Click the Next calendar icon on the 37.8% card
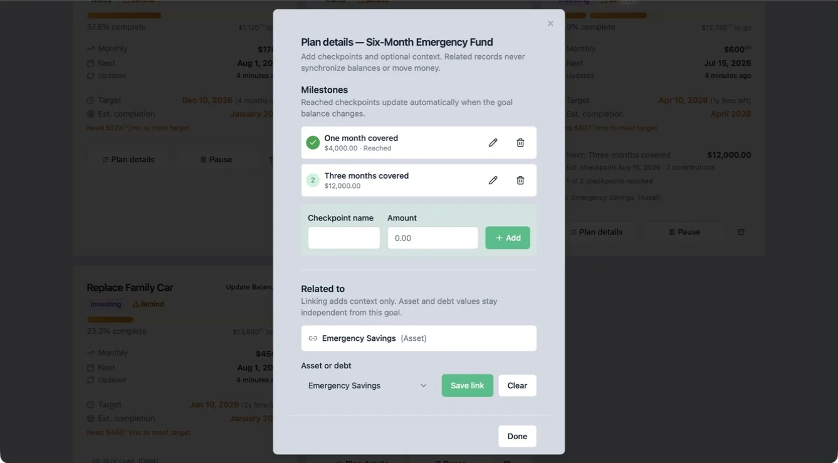 click(91, 63)
